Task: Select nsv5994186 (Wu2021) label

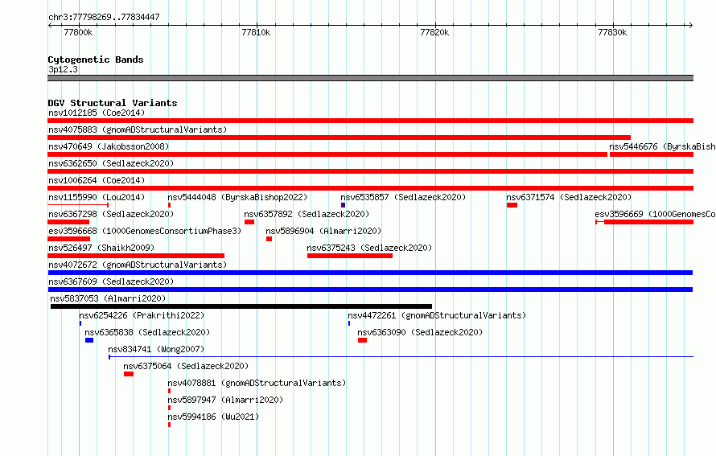Action: point(213,417)
